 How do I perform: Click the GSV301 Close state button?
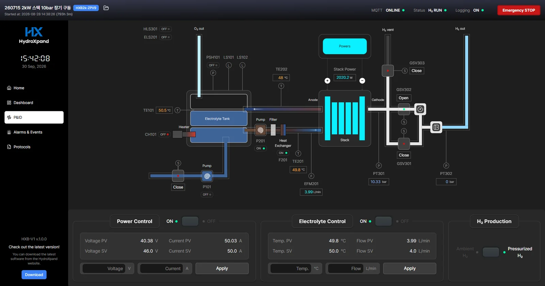pos(404,155)
